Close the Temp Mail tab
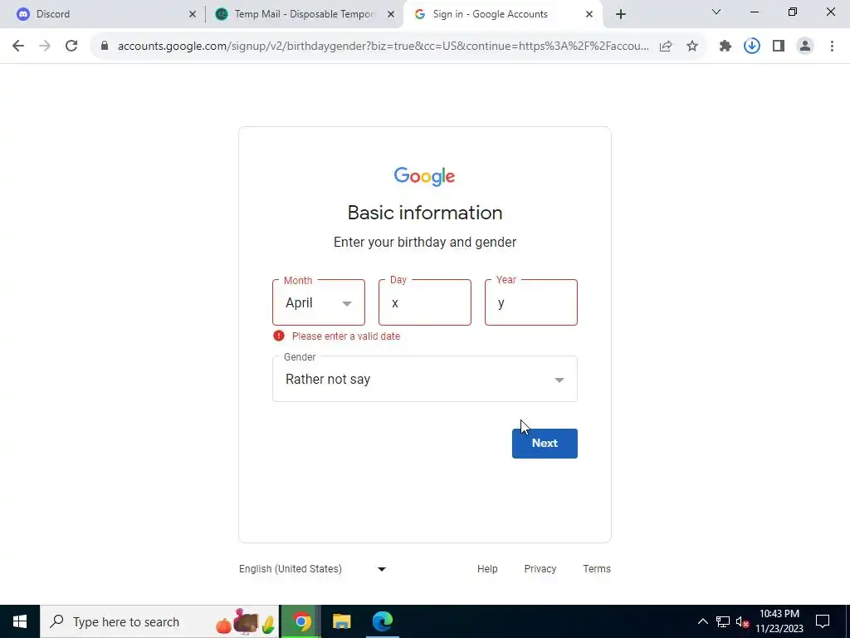This screenshot has width=850, height=638. [x=391, y=14]
